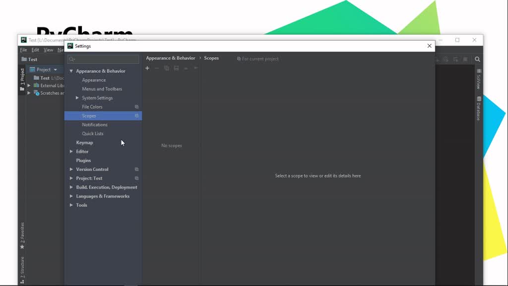Select Appearance settings page
The height and width of the screenshot is (286, 508).
[94, 80]
